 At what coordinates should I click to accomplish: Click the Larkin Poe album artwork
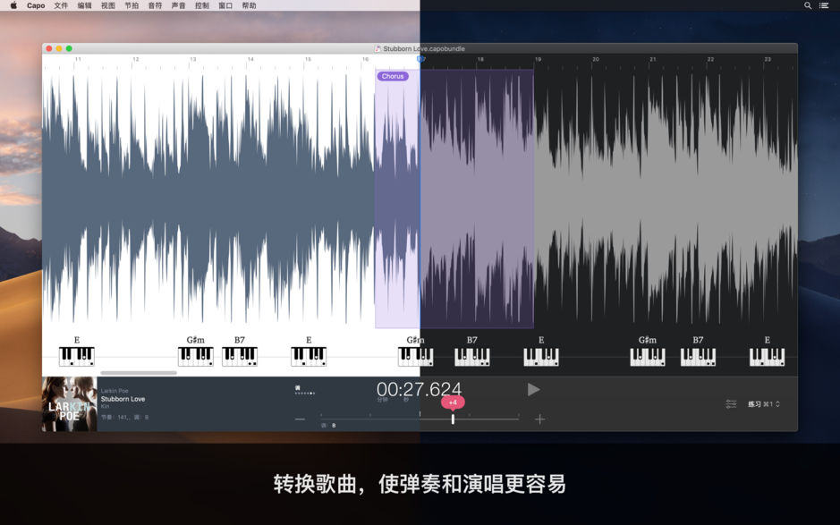point(70,402)
